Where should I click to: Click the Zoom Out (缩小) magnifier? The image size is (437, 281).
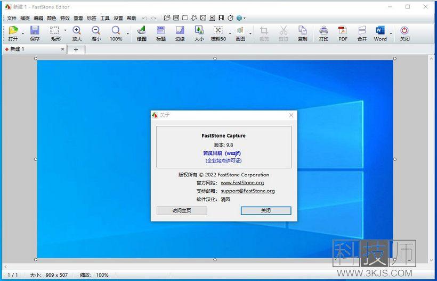(96, 33)
